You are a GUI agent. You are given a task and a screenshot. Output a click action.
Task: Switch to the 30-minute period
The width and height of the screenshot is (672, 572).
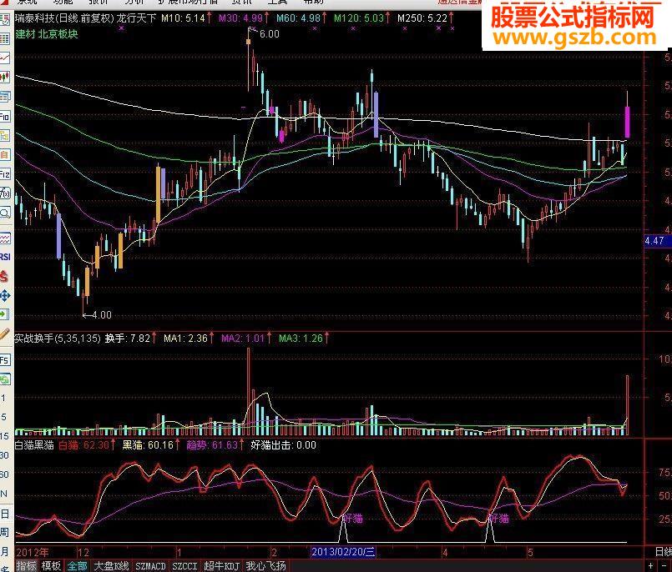[3, 455]
